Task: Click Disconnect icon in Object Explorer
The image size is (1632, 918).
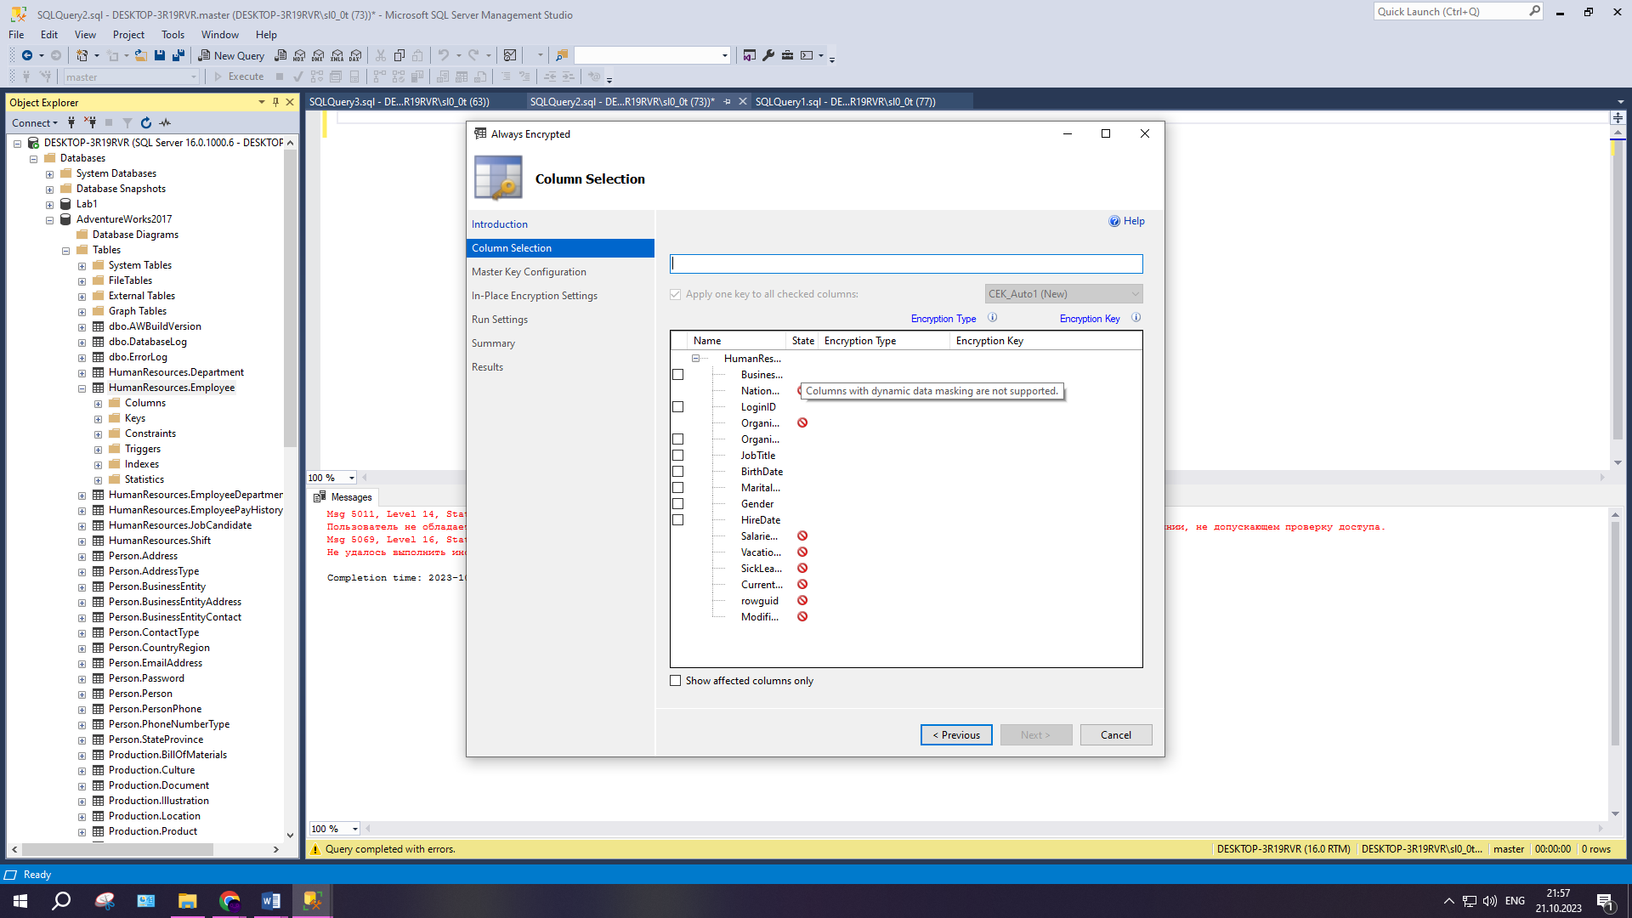Action: point(90,123)
